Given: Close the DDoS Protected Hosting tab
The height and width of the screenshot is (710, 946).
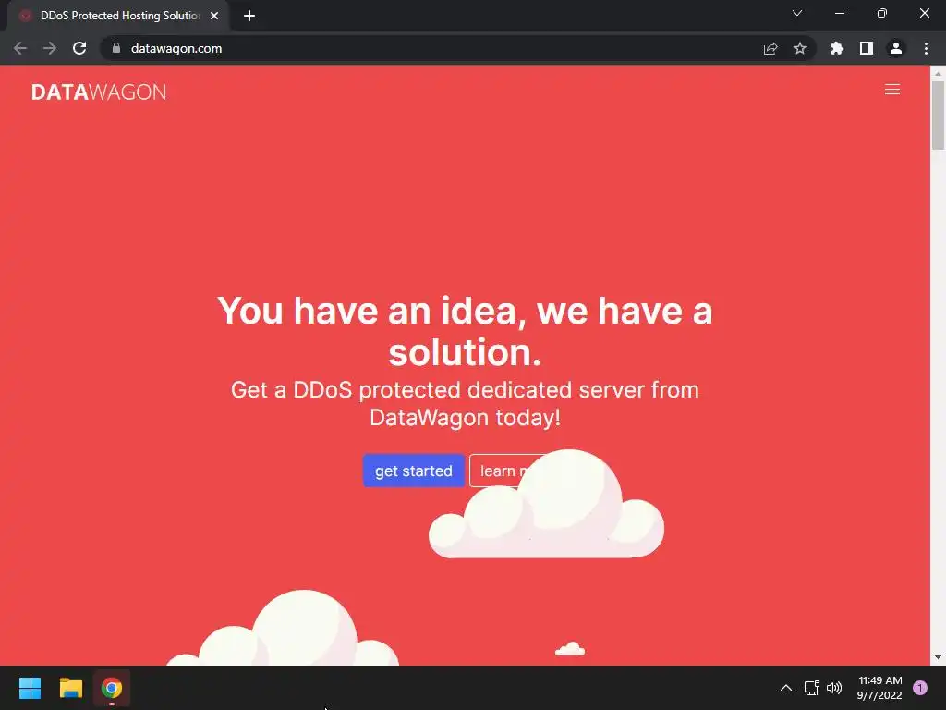Looking at the screenshot, I should pos(214,16).
